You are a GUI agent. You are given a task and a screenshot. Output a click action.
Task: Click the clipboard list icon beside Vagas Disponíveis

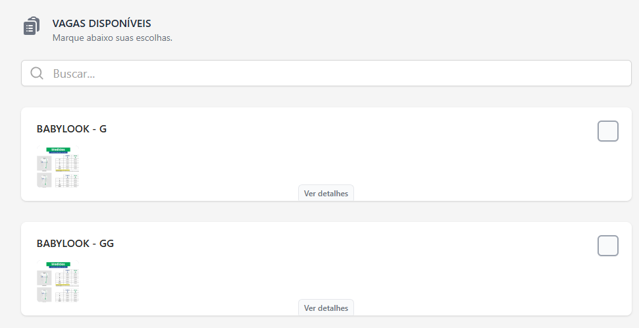coord(31,27)
